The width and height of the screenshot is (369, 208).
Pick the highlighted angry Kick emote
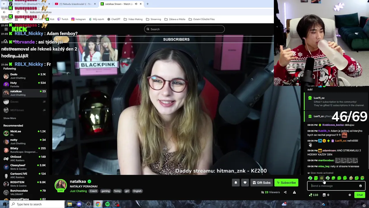322,178
